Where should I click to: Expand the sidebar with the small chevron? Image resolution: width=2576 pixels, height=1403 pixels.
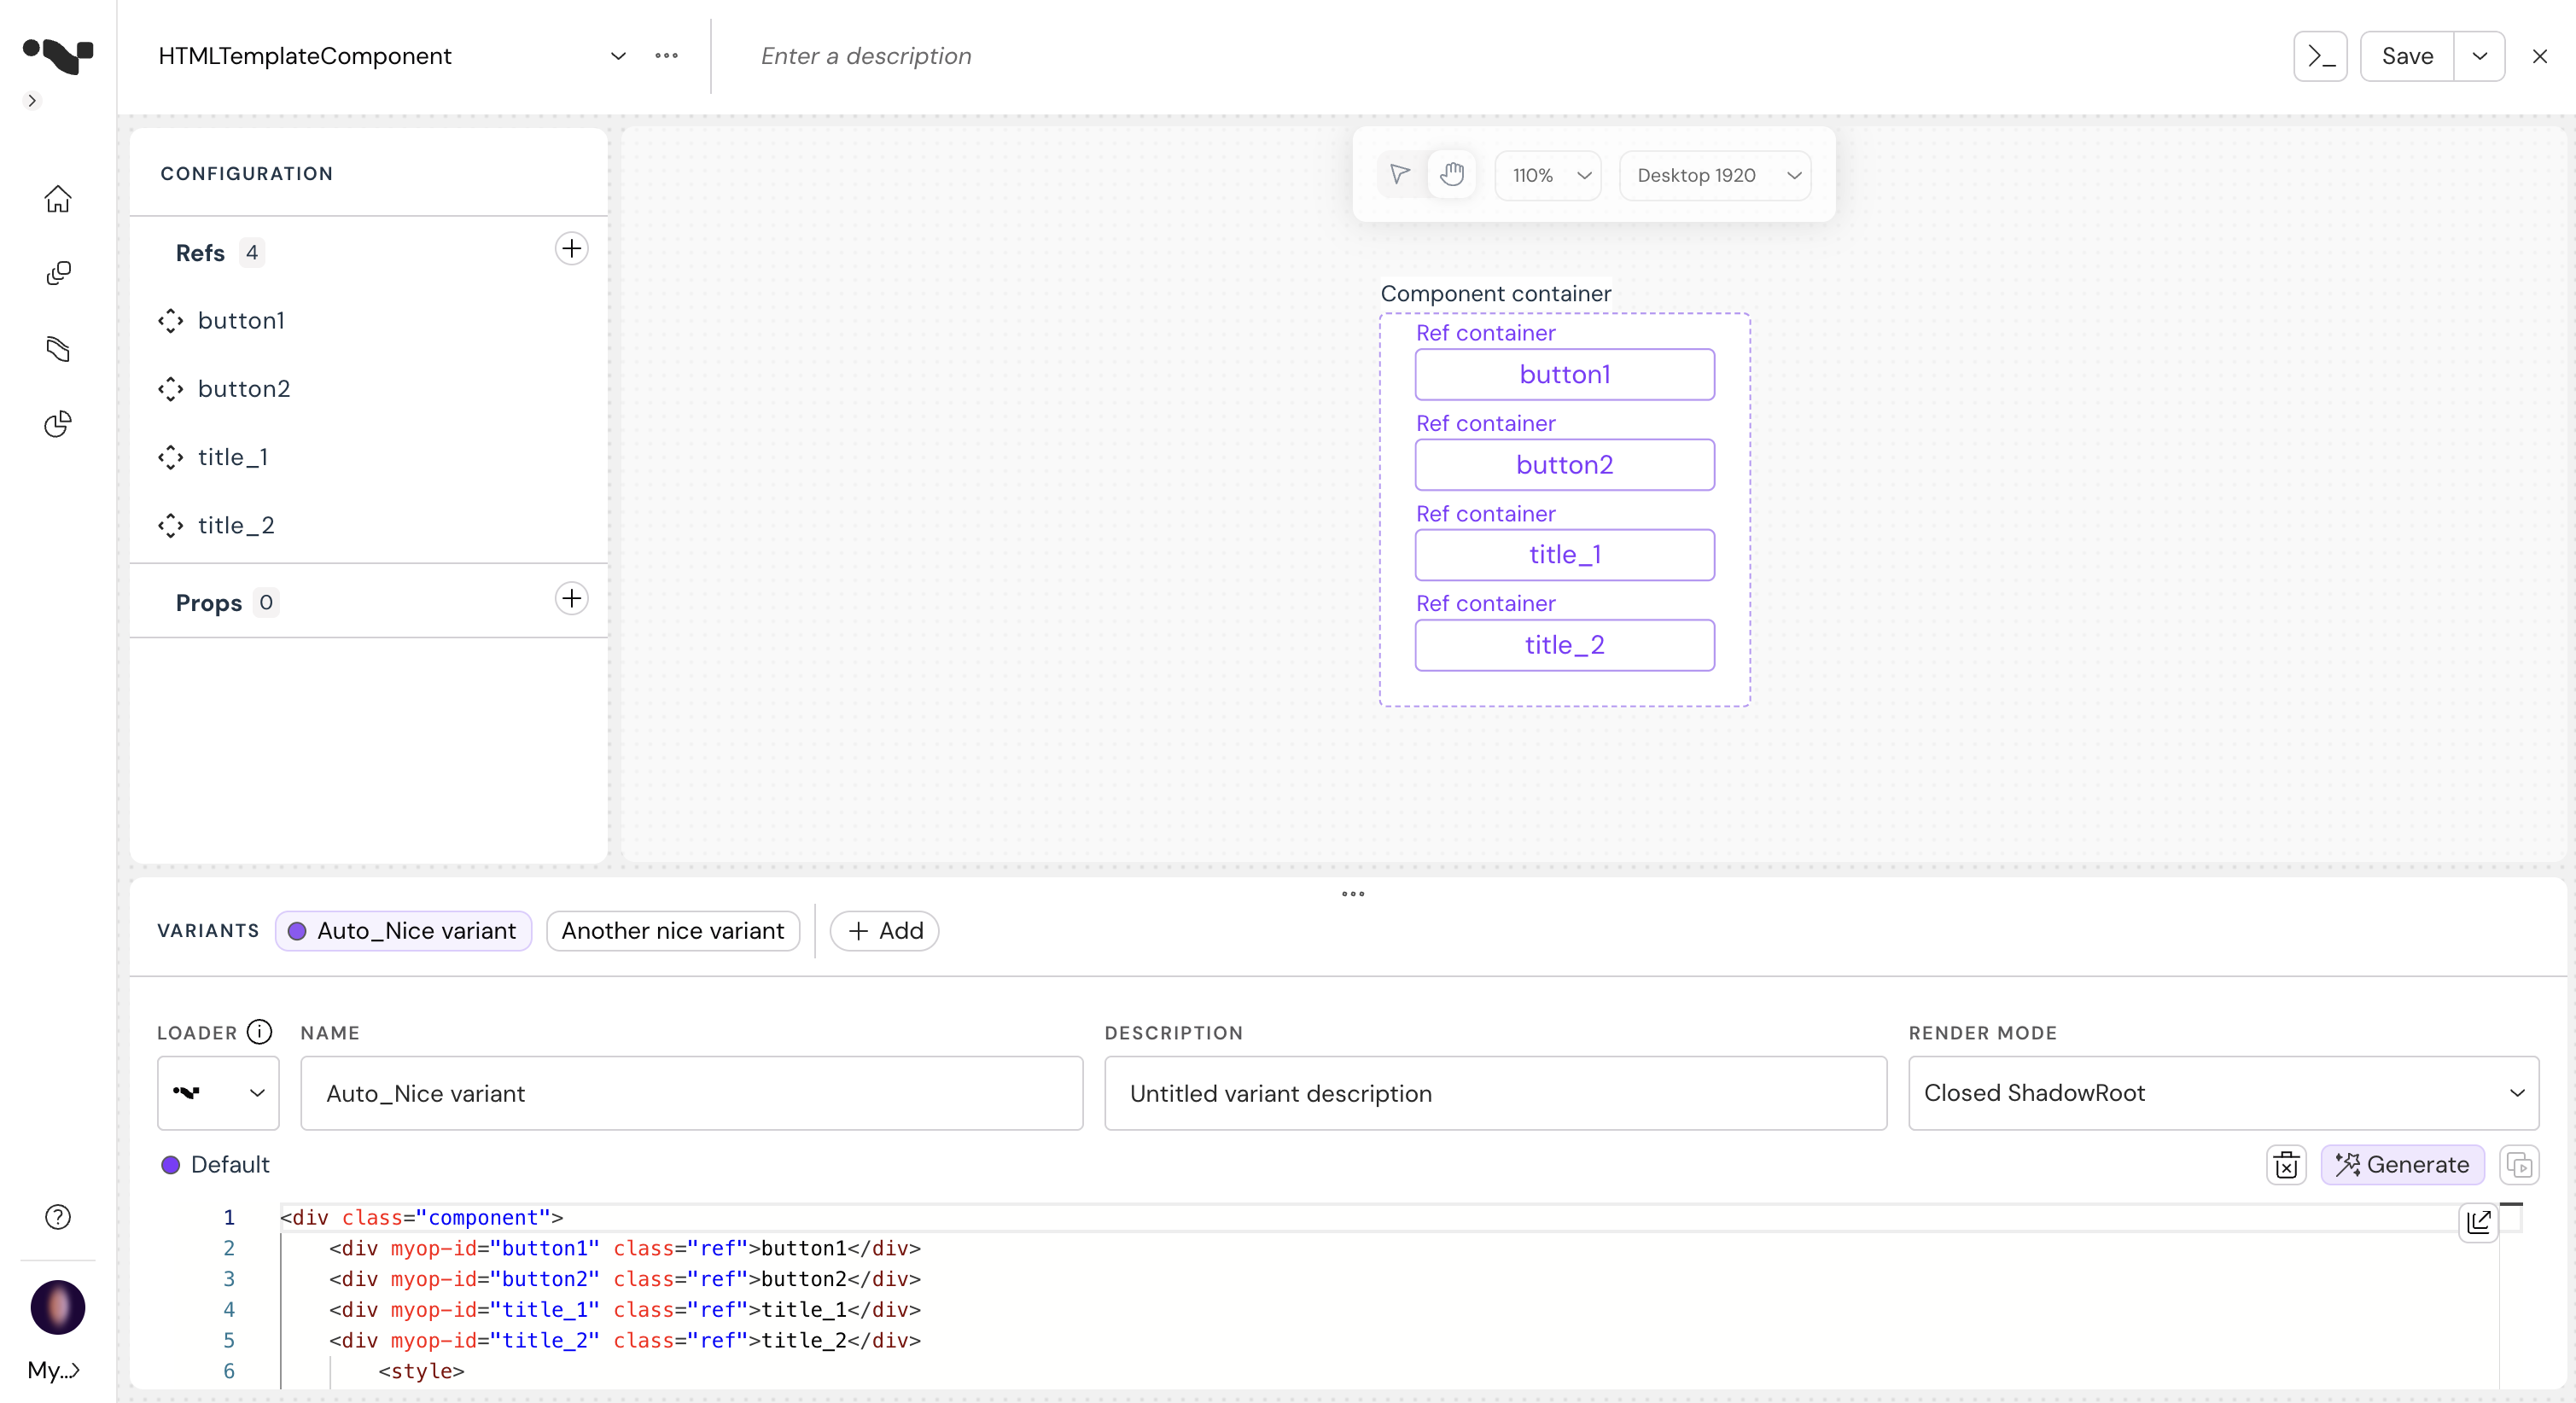32,101
